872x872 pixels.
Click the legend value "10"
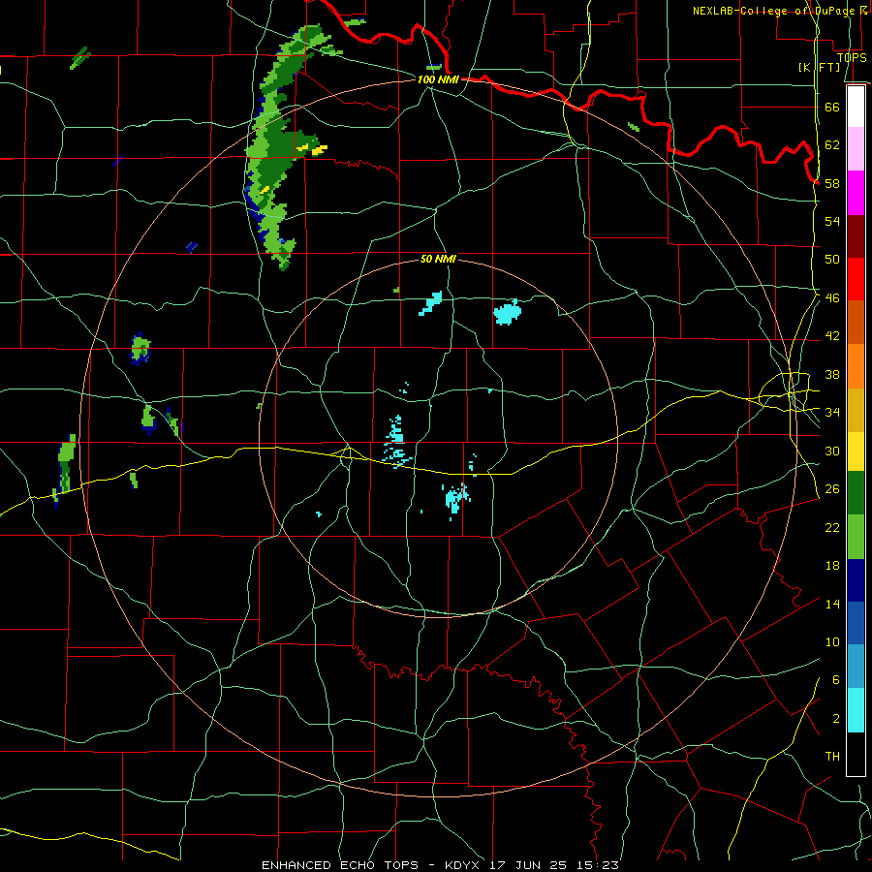[832, 641]
